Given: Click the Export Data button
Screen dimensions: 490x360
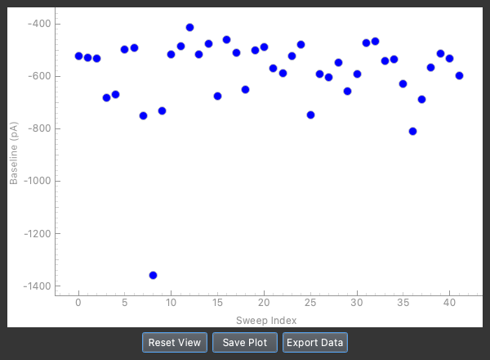Looking at the screenshot, I should [315, 343].
